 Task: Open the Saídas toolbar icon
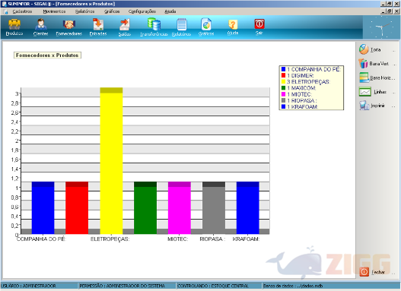tap(125, 24)
